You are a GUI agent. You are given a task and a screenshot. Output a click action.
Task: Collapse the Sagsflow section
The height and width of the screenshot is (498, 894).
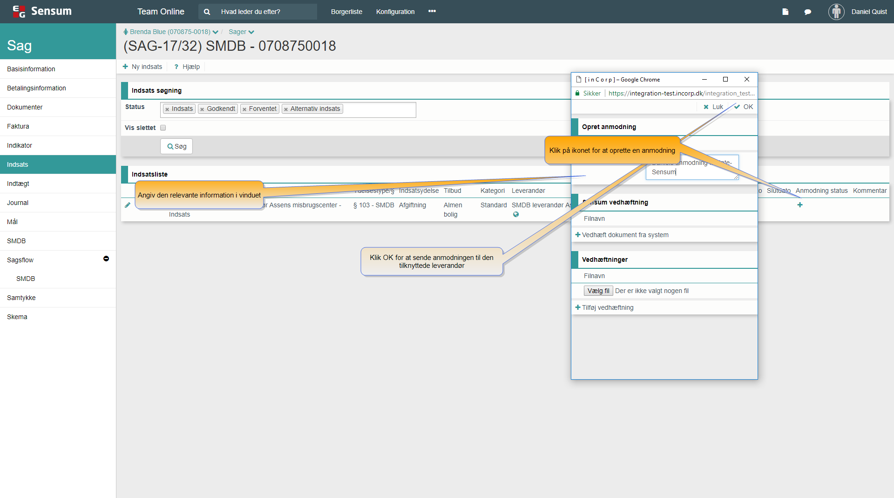pyautogui.click(x=106, y=259)
